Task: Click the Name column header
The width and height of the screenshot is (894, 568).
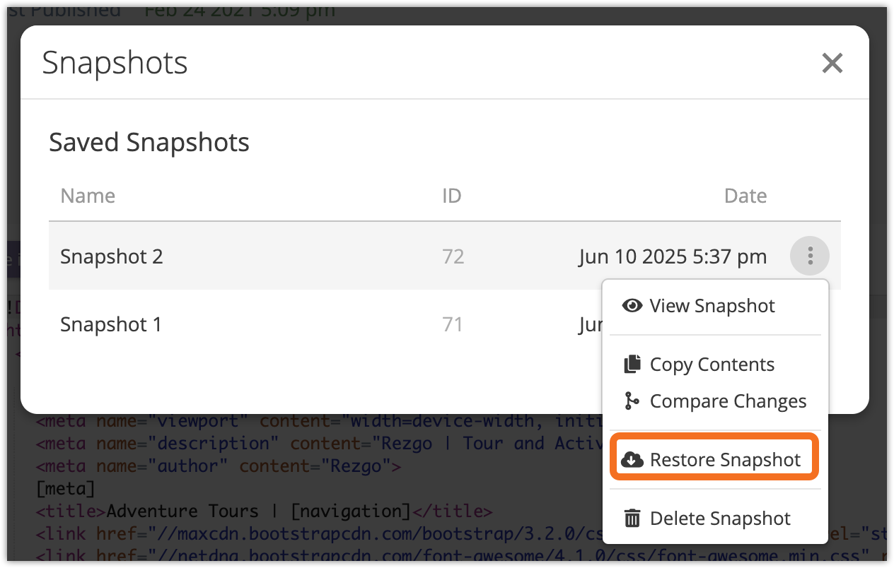Action: tap(88, 196)
